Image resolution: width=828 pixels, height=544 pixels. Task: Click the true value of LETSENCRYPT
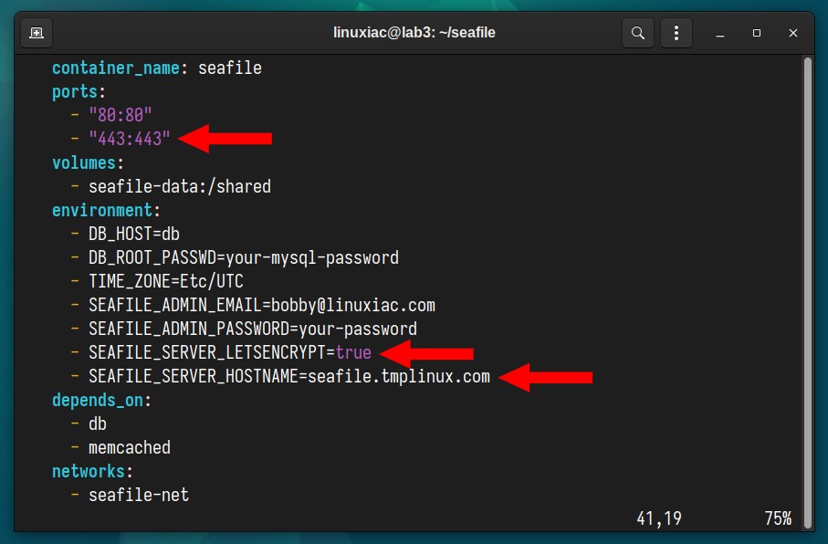(x=353, y=352)
